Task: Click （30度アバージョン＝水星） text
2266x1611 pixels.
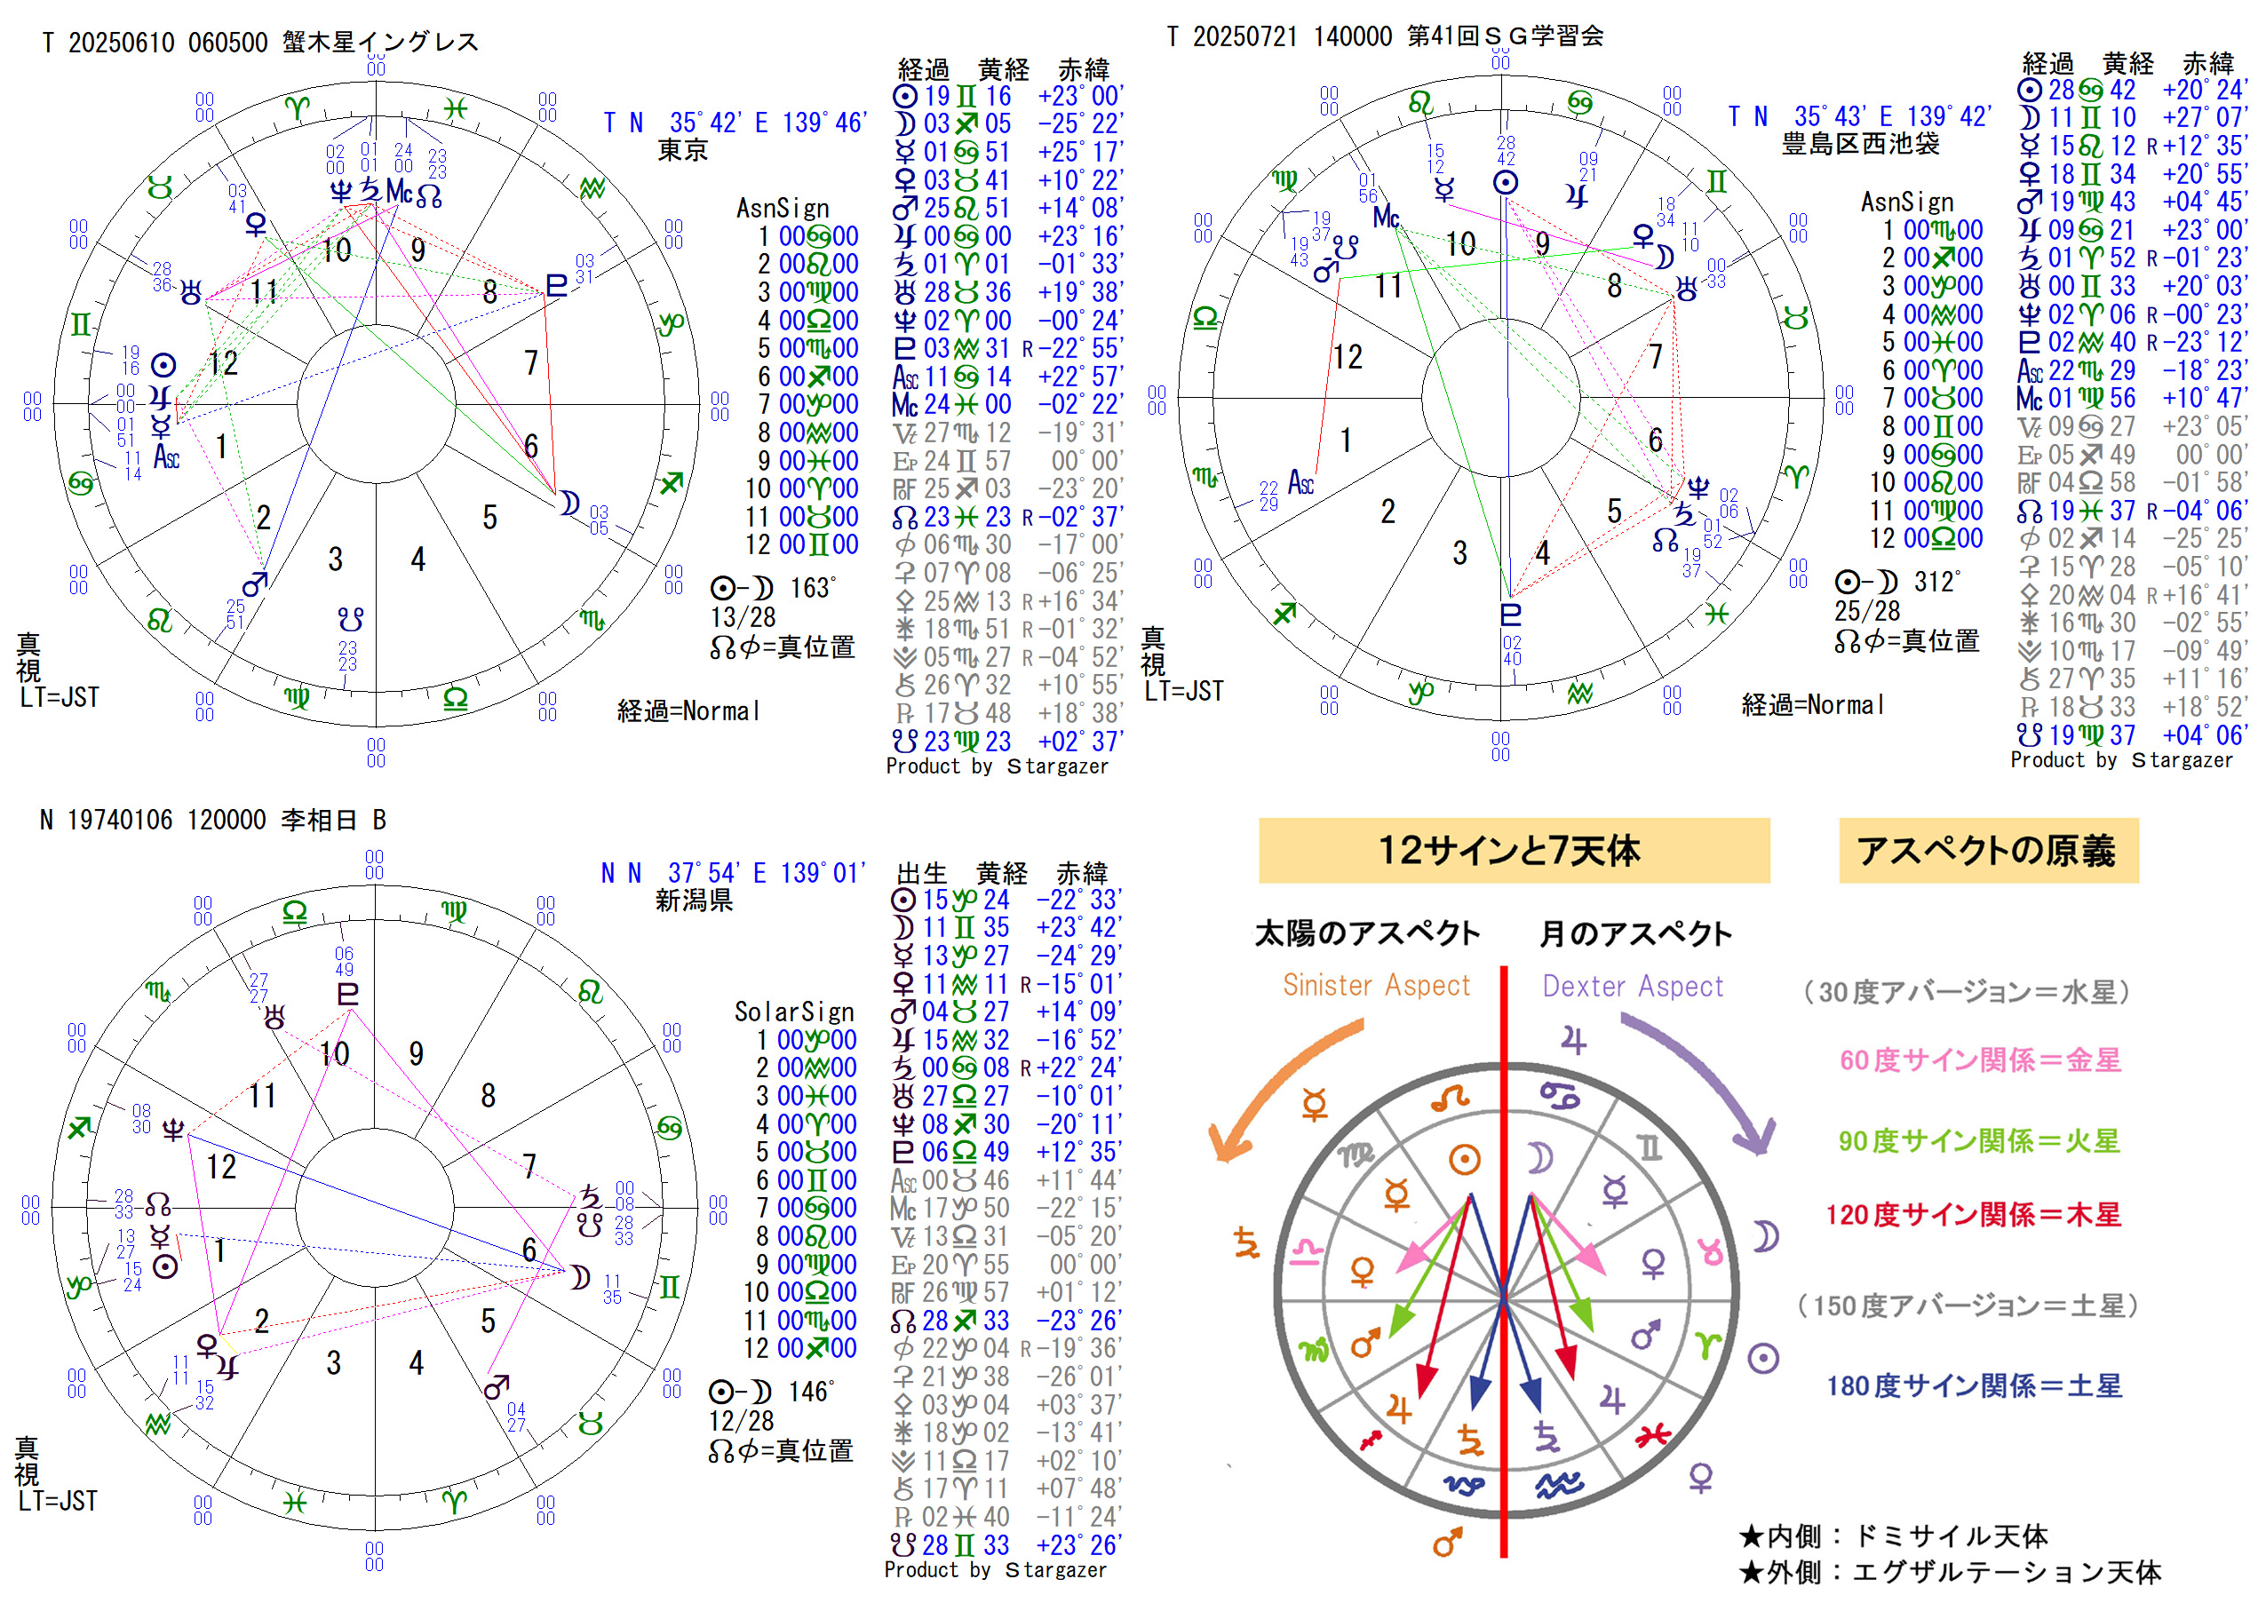Action: point(1968,991)
